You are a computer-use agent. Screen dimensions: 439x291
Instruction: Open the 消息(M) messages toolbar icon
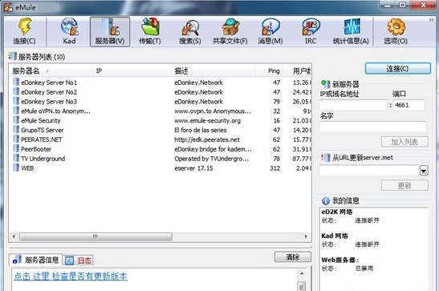click(270, 31)
